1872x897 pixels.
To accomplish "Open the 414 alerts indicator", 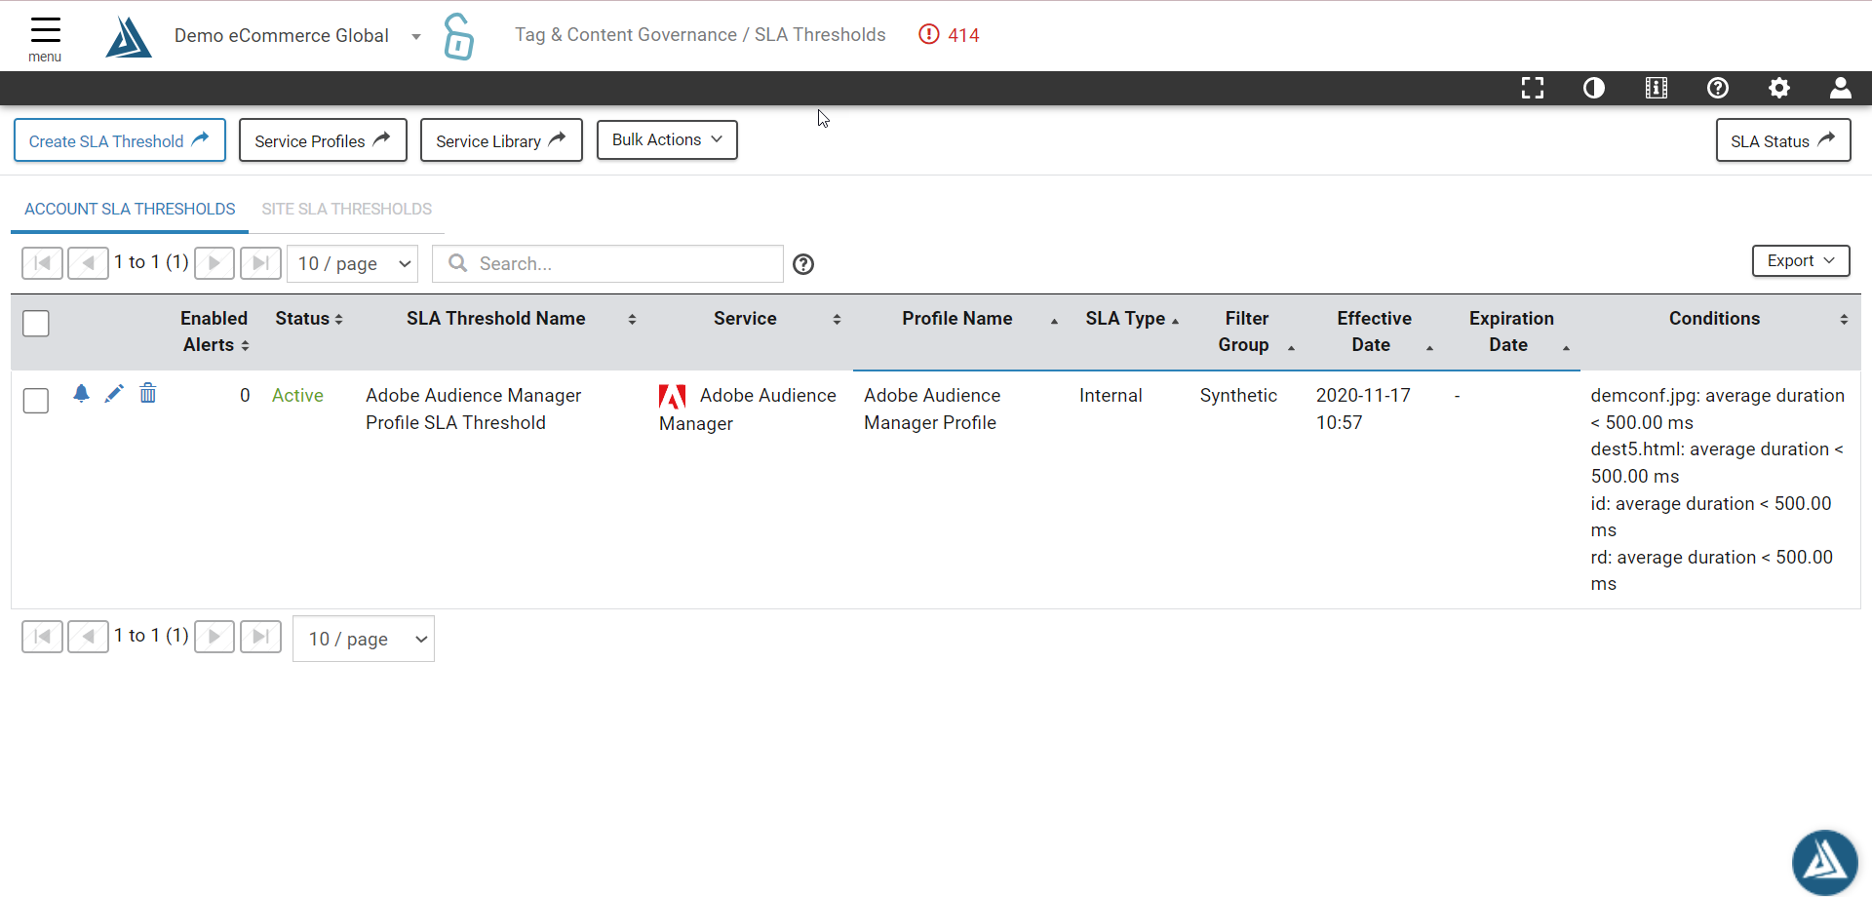I will (949, 35).
